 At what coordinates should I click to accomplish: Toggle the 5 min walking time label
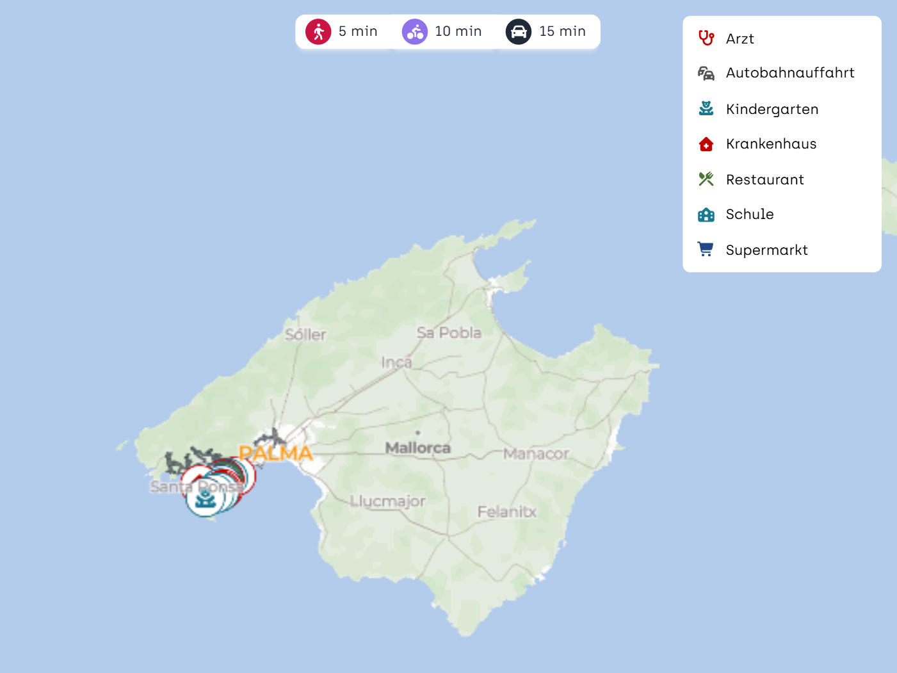pyautogui.click(x=358, y=31)
